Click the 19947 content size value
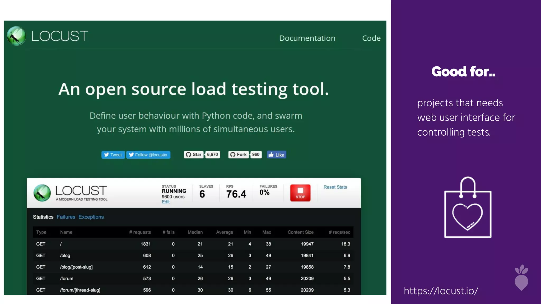 pyautogui.click(x=307, y=244)
